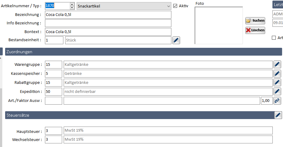
Task: Open the Rabattgruppe pencil edit icon
Action: 277,82
